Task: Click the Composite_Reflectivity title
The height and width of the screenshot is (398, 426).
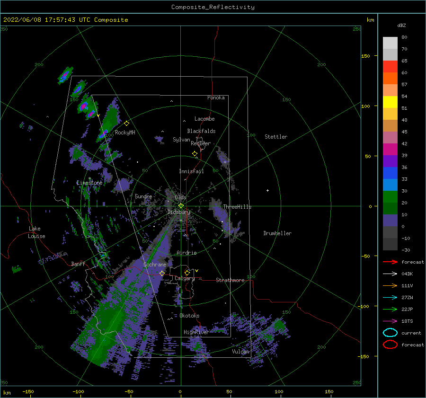Action: coord(213,7)
